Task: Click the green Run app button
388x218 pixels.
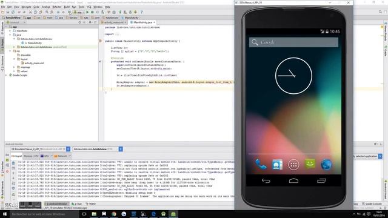Action: click(87, 12)
